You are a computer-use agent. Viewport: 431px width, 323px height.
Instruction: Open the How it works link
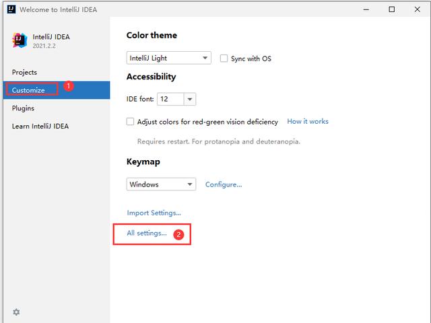coord(308,121)
